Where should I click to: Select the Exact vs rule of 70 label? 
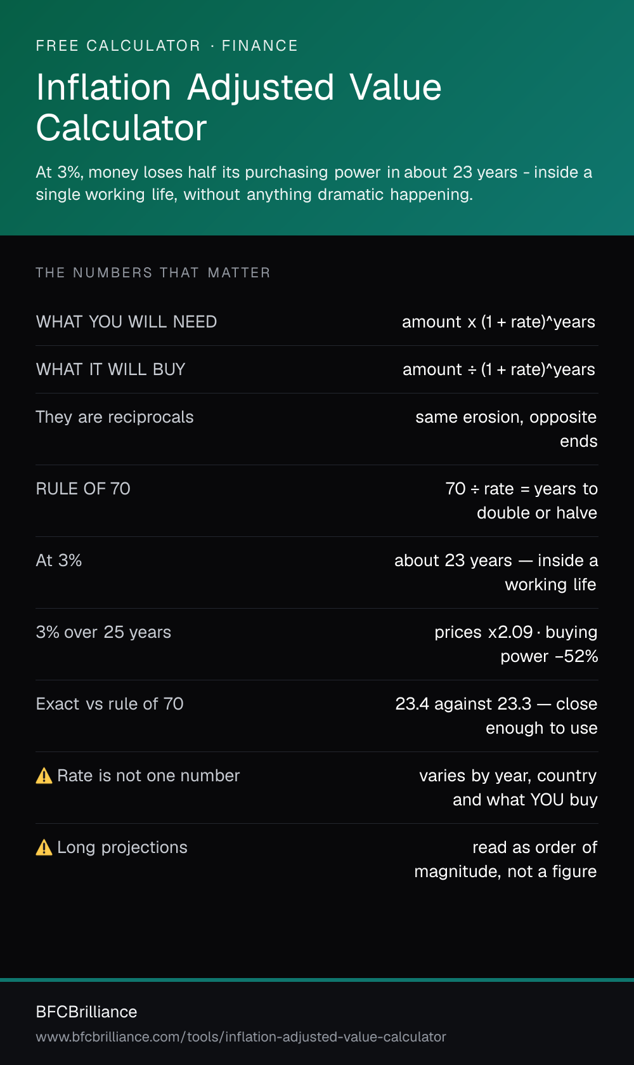[x=110, y=704]
